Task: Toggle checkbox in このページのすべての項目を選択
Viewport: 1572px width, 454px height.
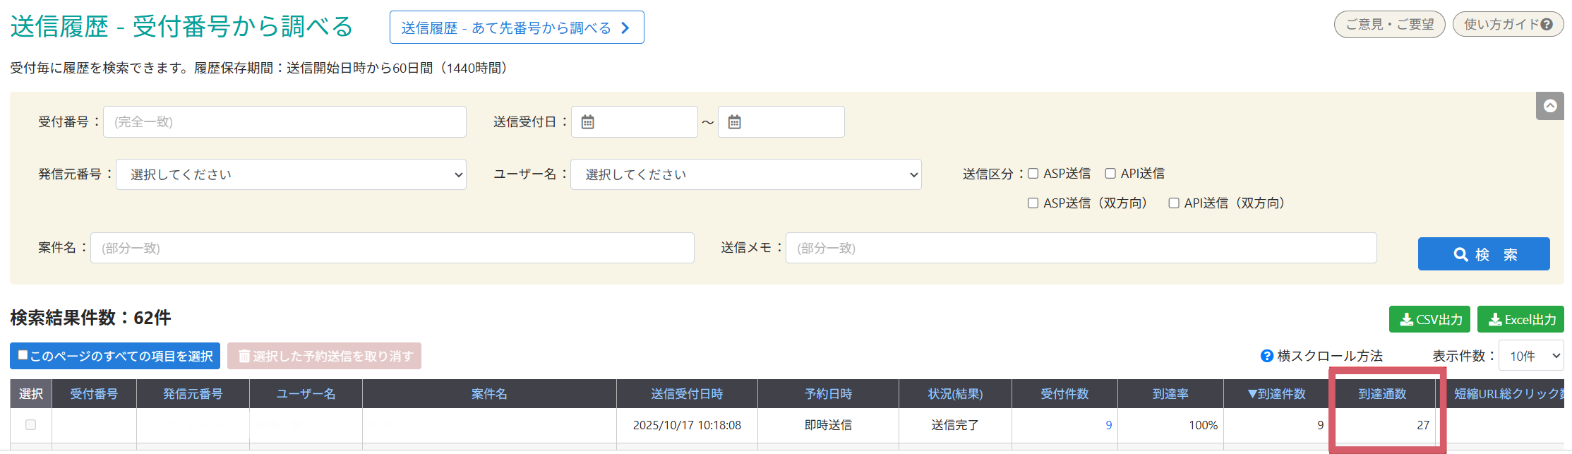Action: tap(23, 355)
